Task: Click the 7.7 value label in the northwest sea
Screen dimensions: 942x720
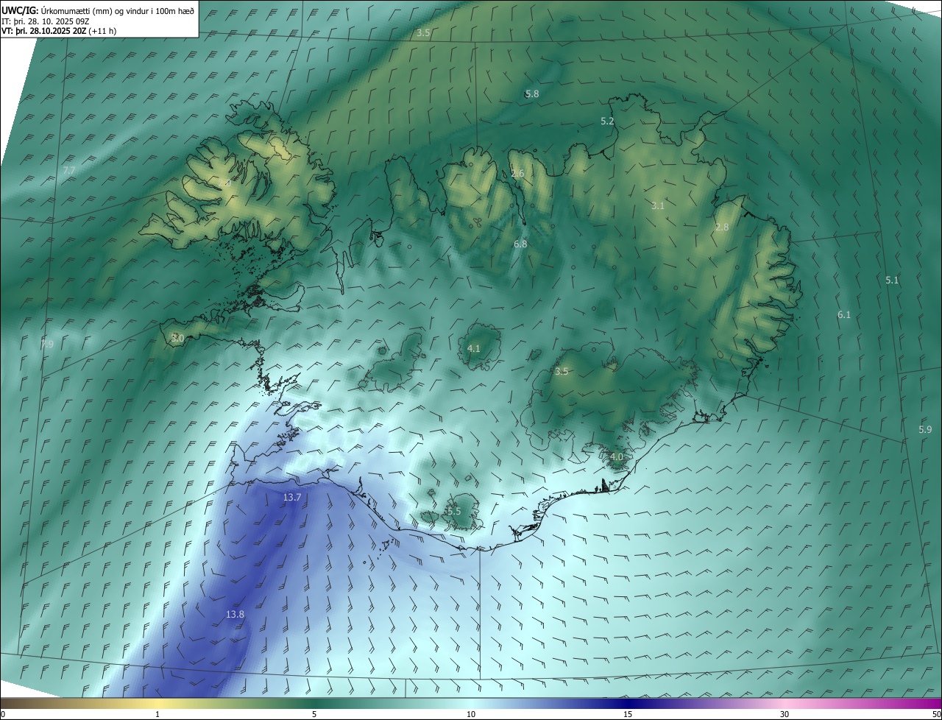Action: pos(68,171)
